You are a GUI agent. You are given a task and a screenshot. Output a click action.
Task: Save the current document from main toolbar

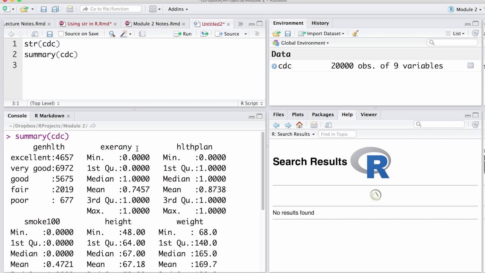(x=44, y=9)
